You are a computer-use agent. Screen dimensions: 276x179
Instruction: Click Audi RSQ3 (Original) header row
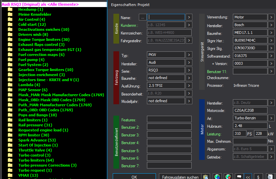[54, 4]
